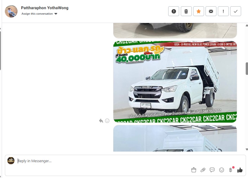Mark conversation done with checkmark
The image size is (248, 178).
tap(235, 11)
